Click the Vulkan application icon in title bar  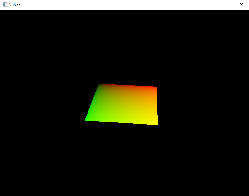click(5, 5)
